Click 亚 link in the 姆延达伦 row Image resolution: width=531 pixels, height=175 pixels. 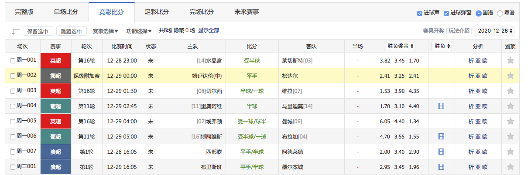click(478, 76)
